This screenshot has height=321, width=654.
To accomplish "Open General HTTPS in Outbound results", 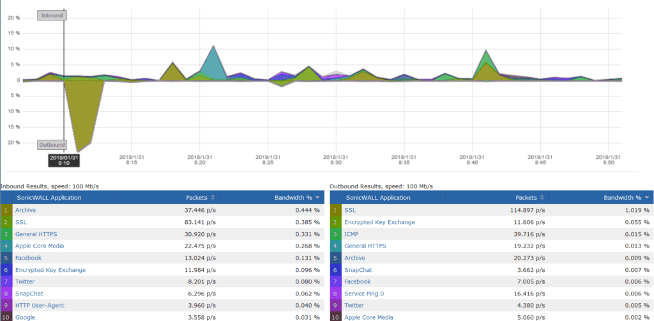I will coord(365,246).
